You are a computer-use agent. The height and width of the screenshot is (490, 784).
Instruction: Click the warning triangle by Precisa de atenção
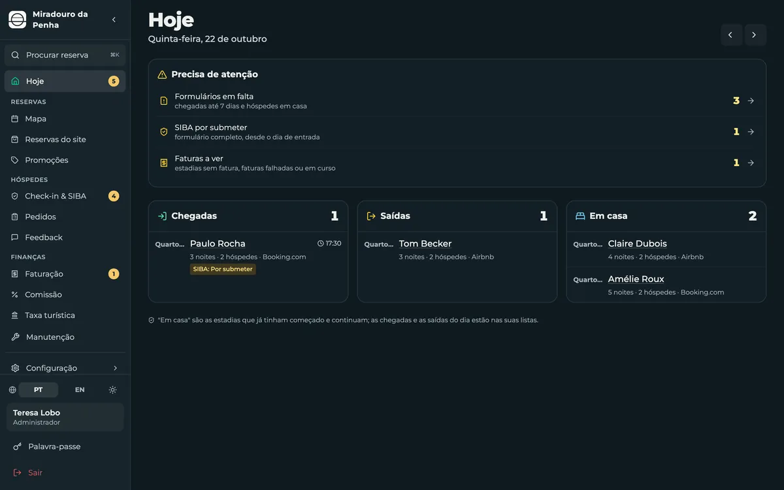(x=162, y=74)
